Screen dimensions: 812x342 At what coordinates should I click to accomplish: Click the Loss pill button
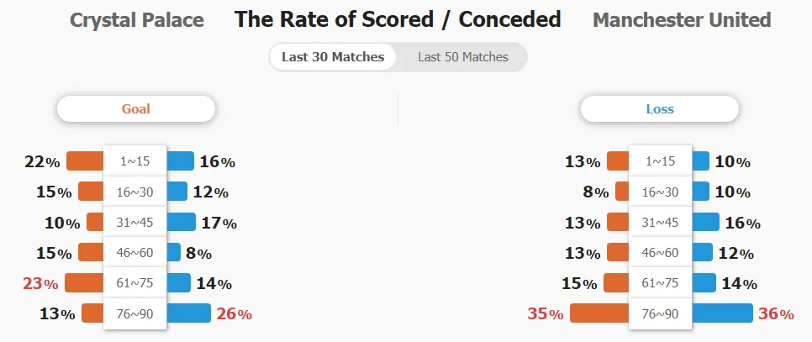[660, 108]
